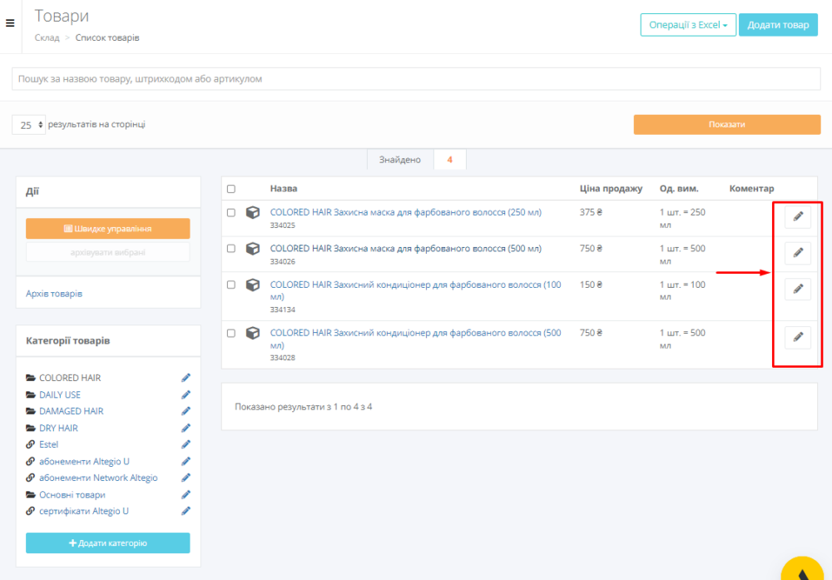Edit the 500 мл conditioner product
832x580 pixels.
pos(798,337)
